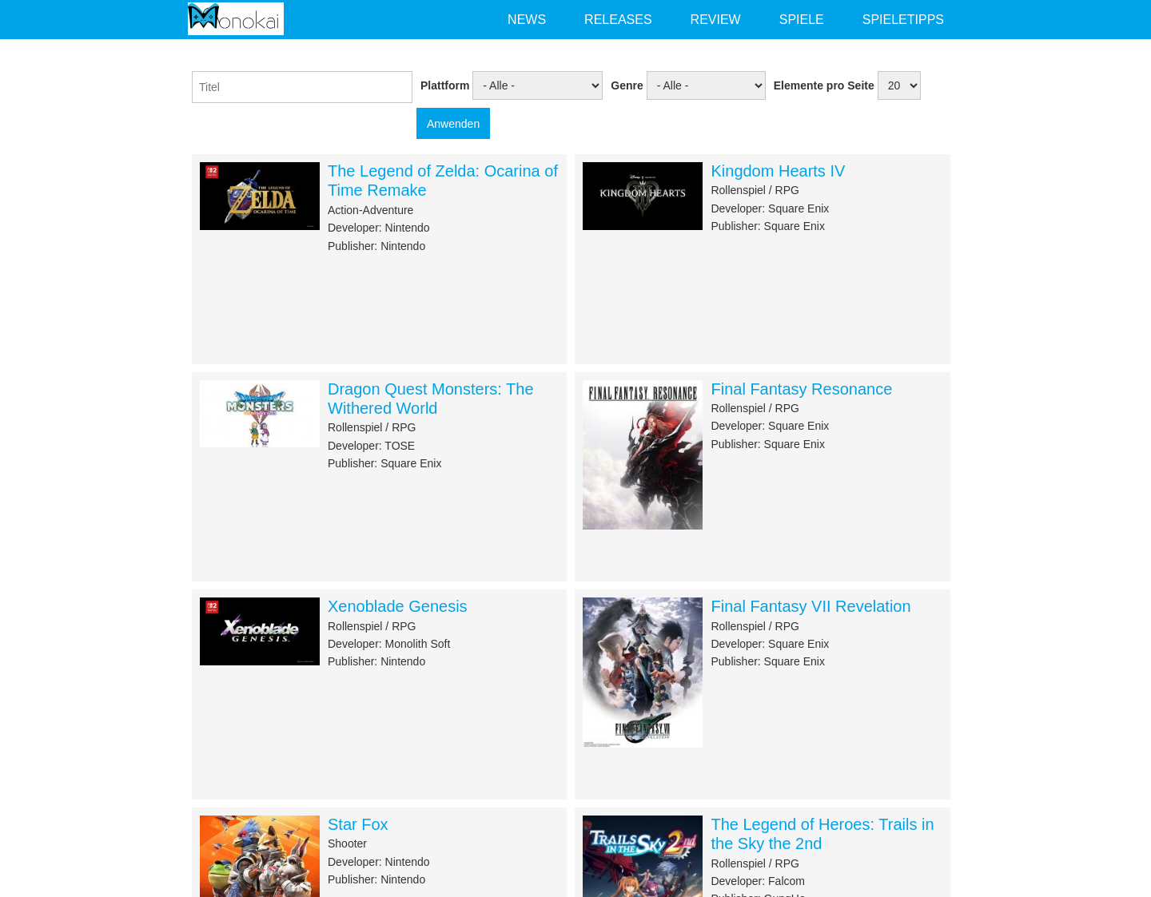Viewport: 1151px width, 897px height.
Task: Click the Dragon Quest Monsters cover thumbnail
Action: (x=260, y=414)
